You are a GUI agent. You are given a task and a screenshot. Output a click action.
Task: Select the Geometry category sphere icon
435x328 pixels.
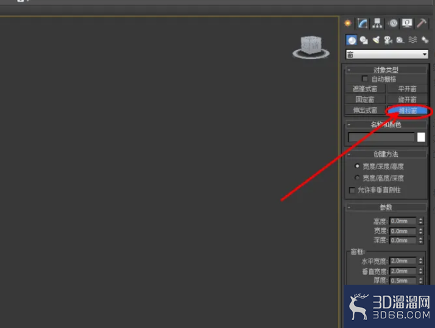tap(352, 40)
